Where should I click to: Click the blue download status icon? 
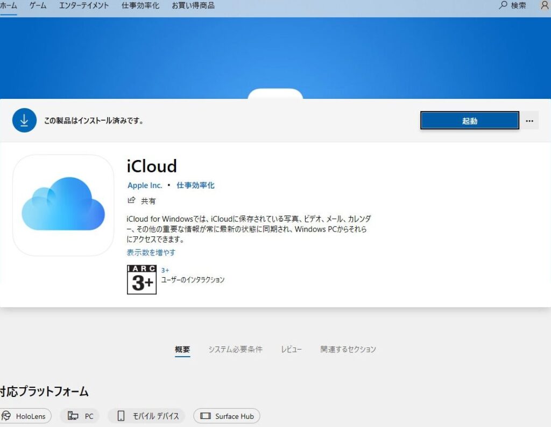24,120
